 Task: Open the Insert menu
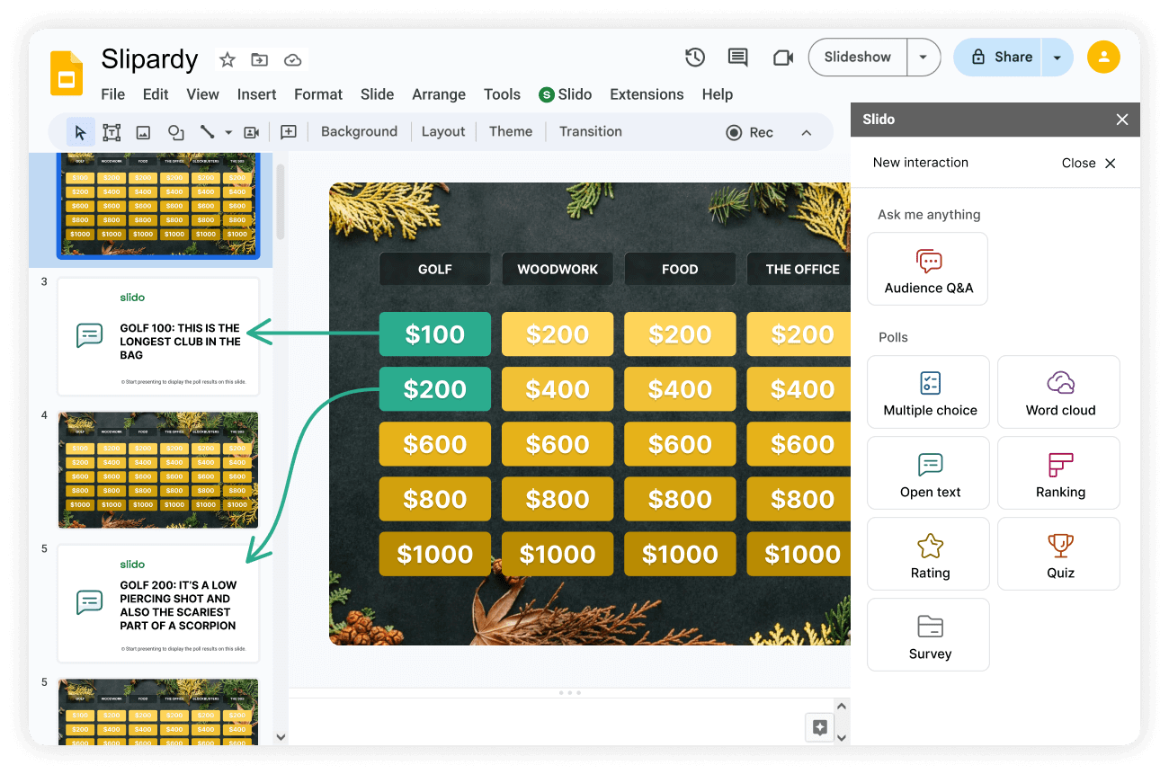point(256,94)
